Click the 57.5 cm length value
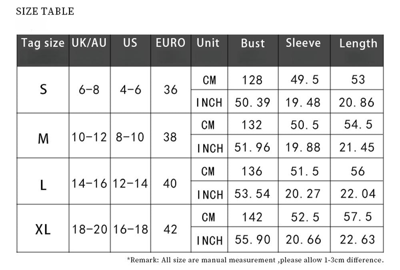The height and width of the screenshot is (270, 400). click(x=358, y=217)
